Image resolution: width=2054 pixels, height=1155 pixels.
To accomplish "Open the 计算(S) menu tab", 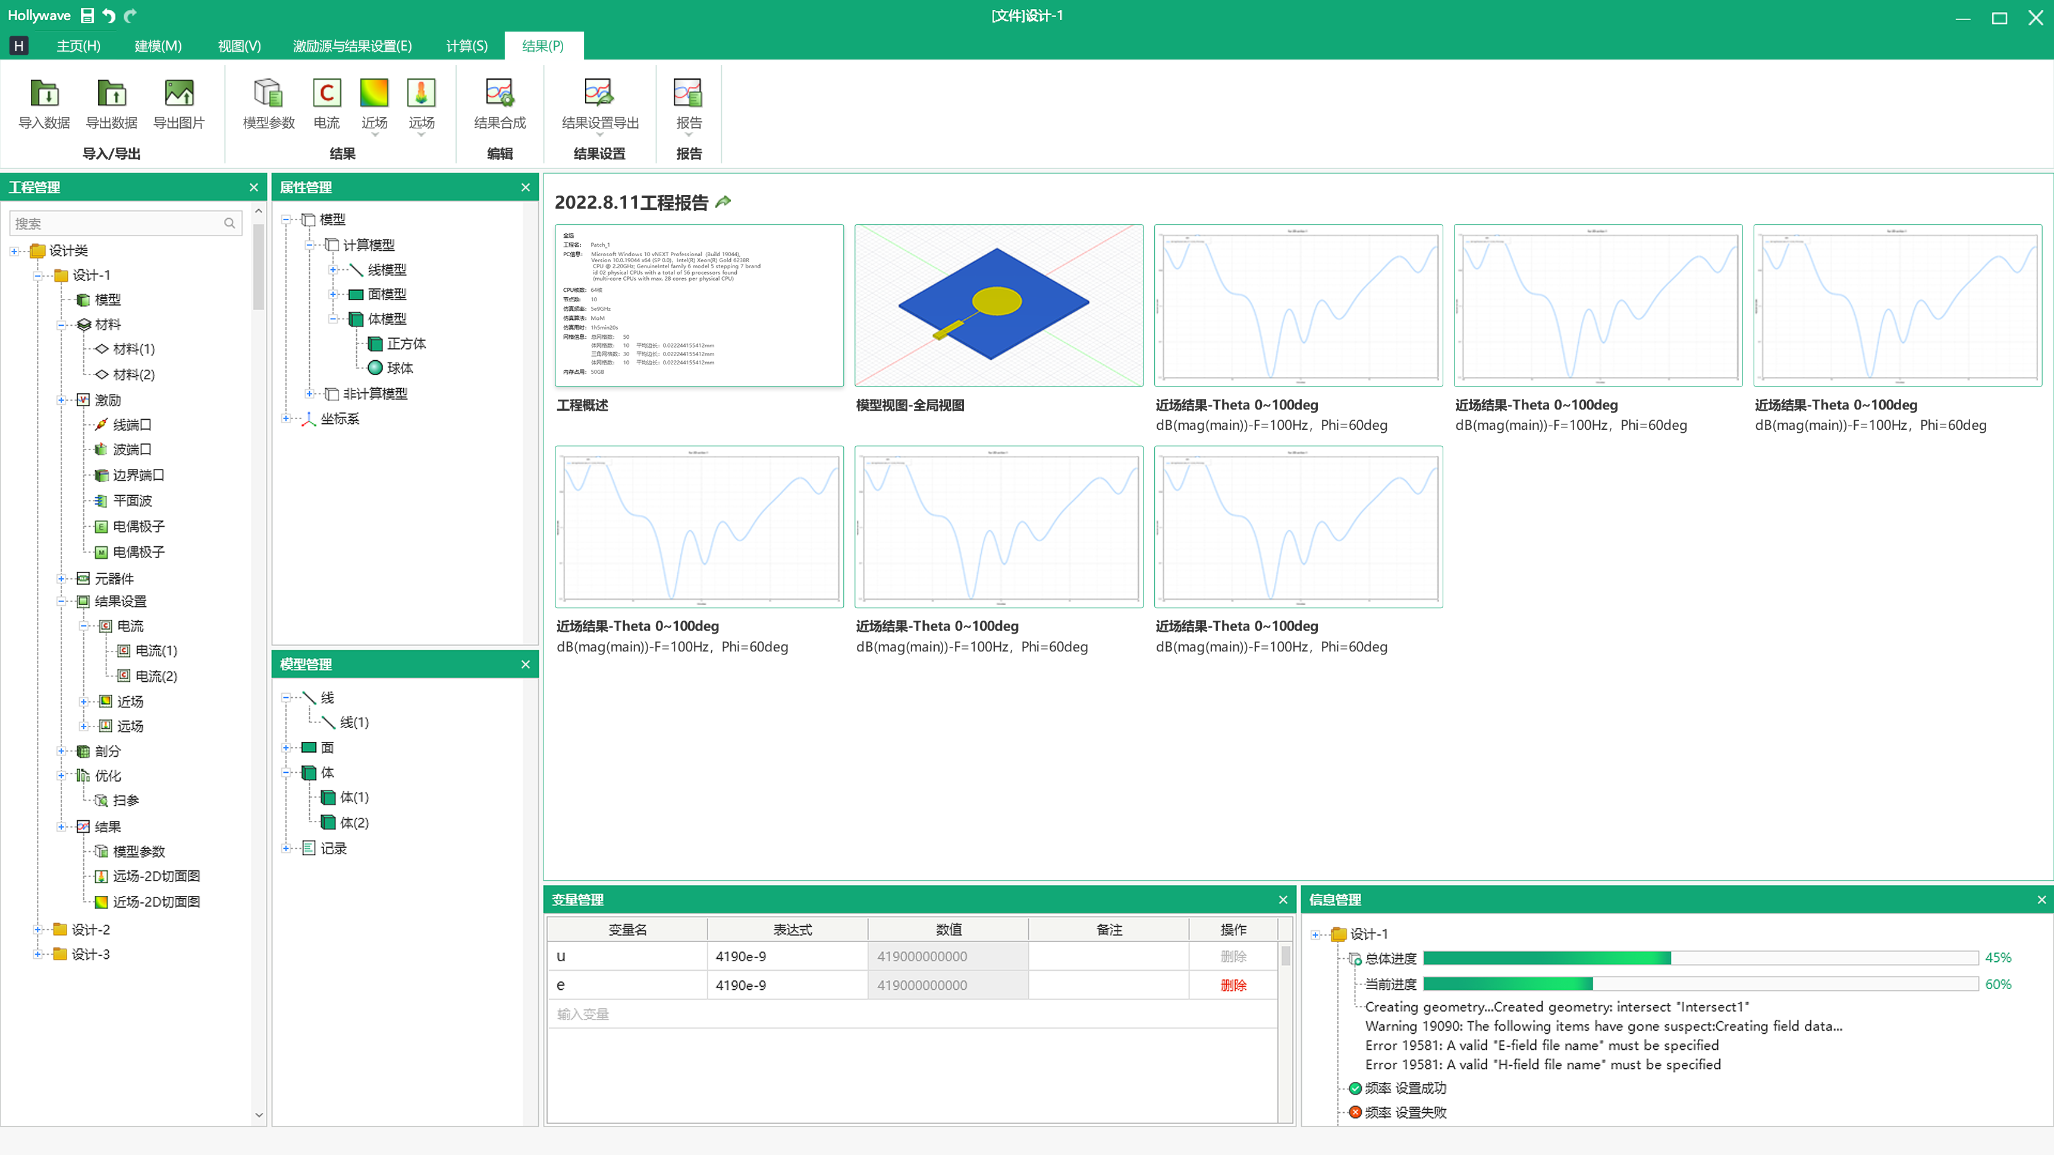I will coord(466,45).
